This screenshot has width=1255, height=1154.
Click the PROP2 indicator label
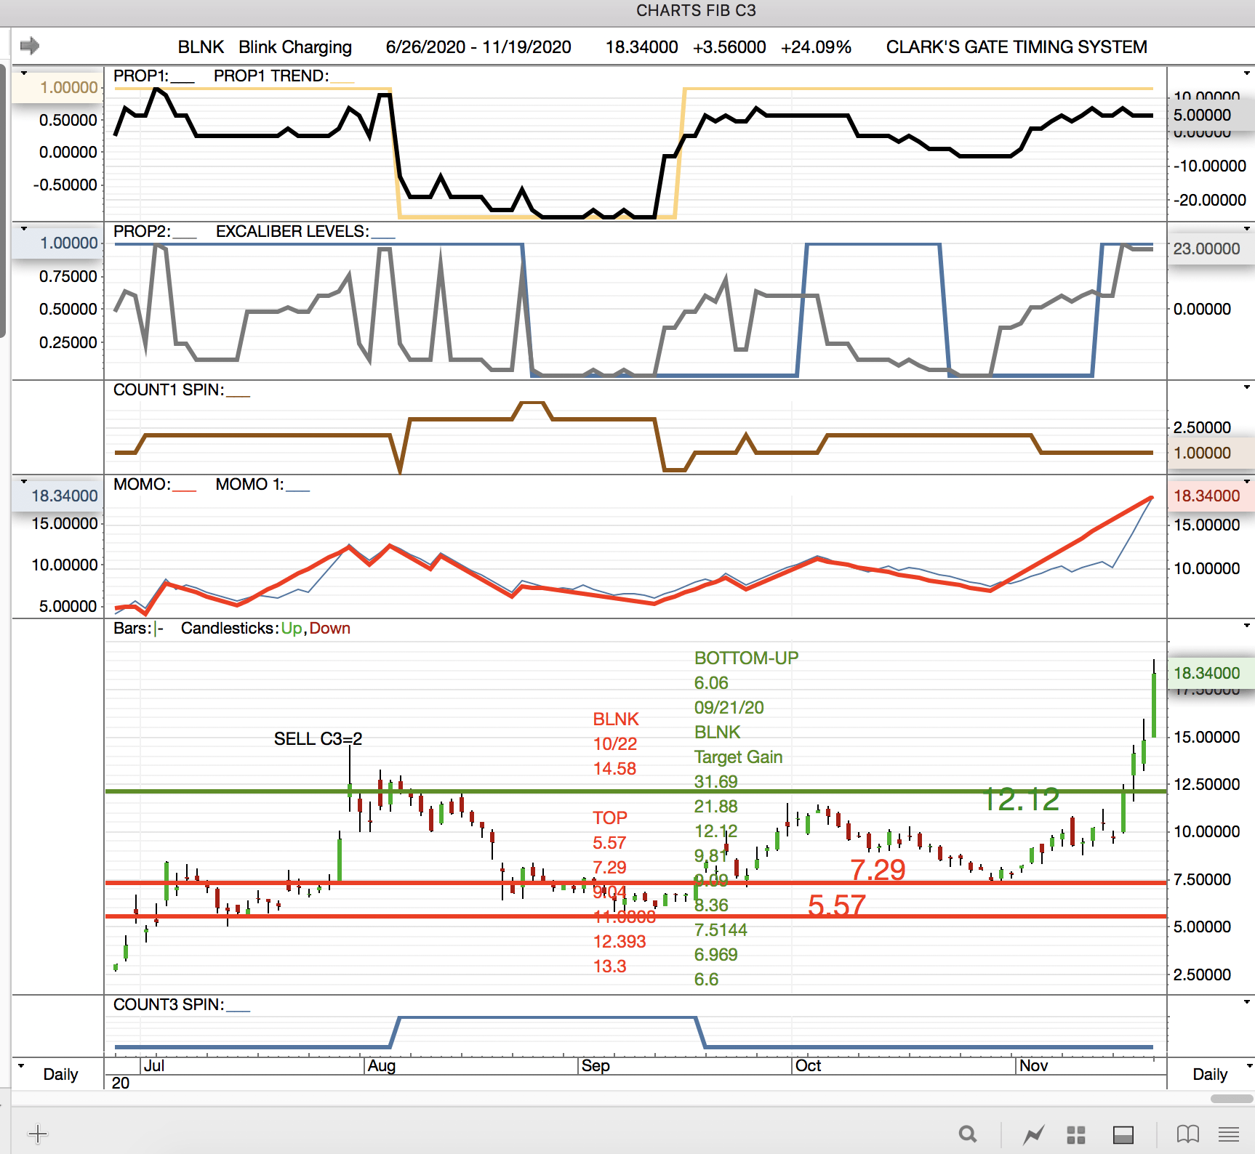(142, 231)
